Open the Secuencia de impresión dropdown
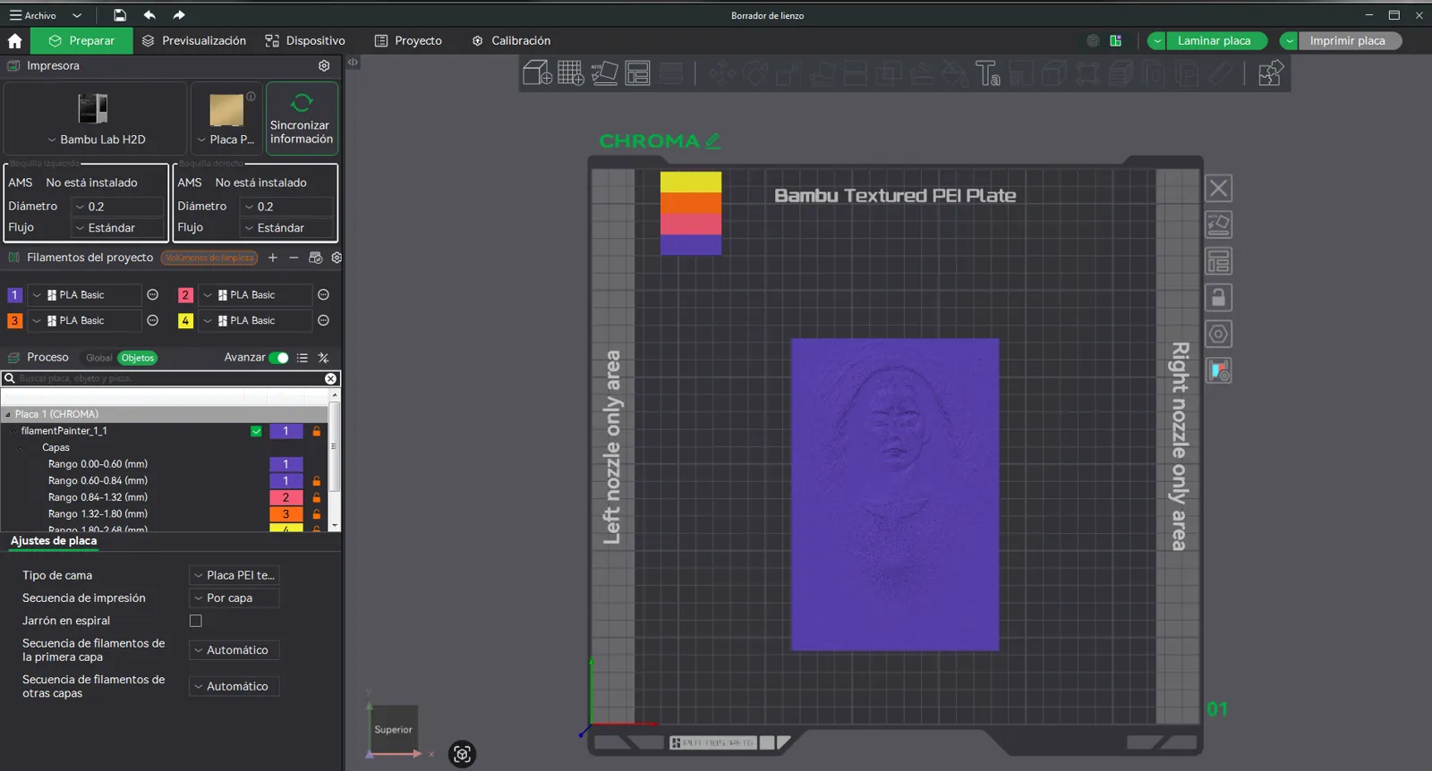 pos(234,597)
